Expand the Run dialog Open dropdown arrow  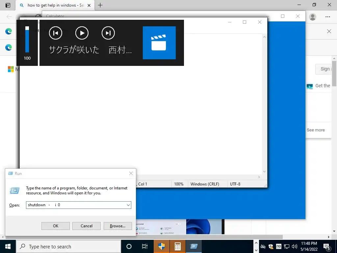point(128,205)
